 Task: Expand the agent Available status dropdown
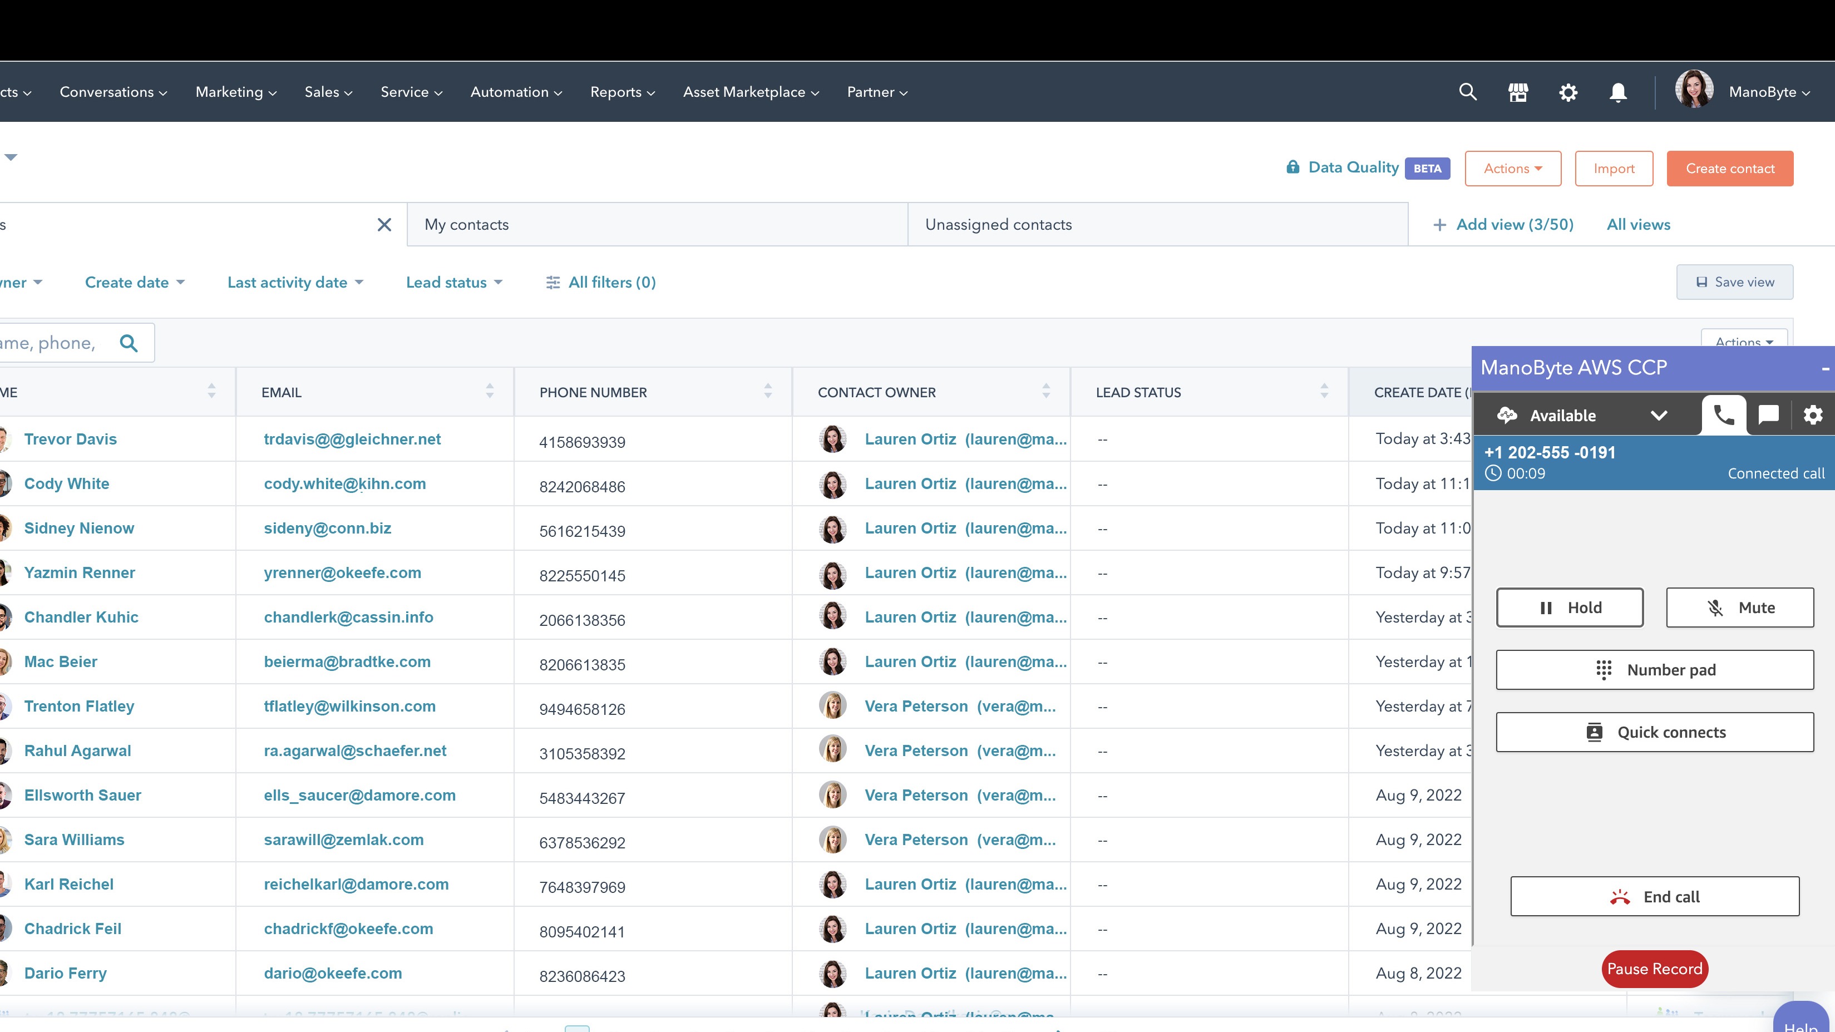[x=1660, y=414]
